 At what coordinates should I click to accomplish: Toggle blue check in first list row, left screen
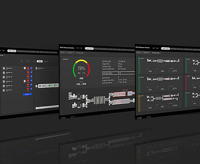pyautogui.click(x=31, y=68)
